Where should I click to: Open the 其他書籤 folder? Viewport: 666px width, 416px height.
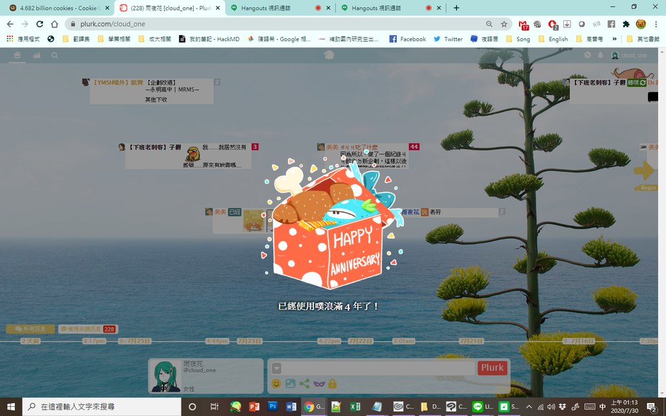click(643, 39)
